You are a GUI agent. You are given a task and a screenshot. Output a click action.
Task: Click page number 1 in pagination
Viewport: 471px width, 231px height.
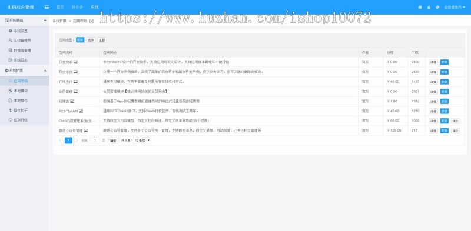pos(68,140)
